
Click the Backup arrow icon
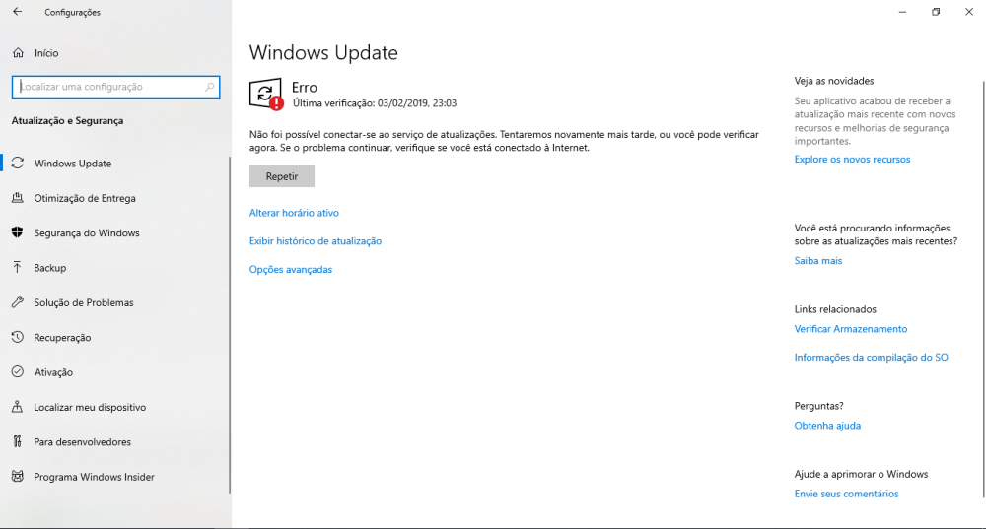coord(18,268)
